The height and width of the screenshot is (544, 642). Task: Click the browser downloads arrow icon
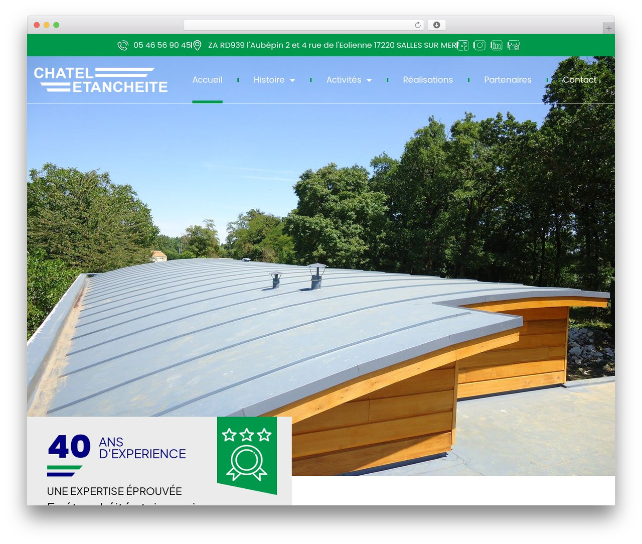click(437, 25)
